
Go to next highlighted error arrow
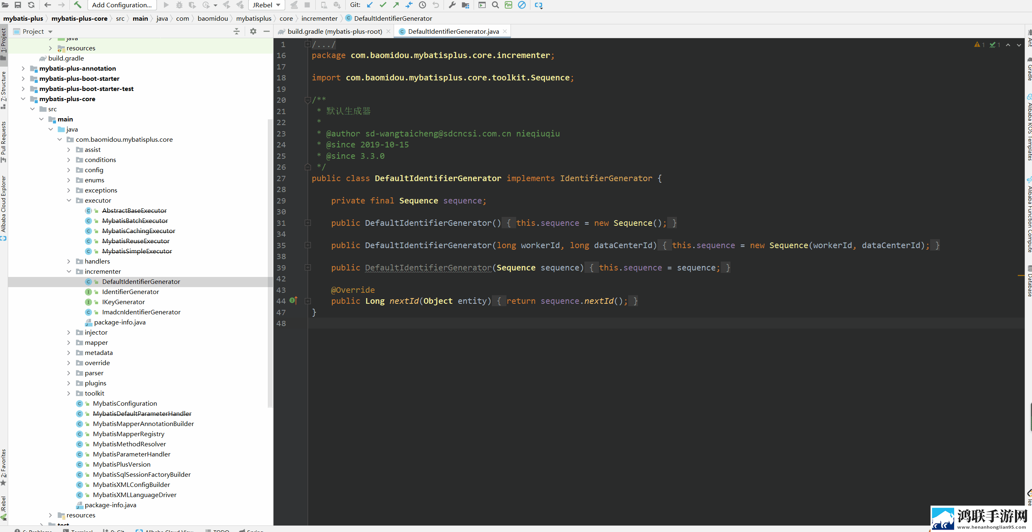pos(1019,45)
